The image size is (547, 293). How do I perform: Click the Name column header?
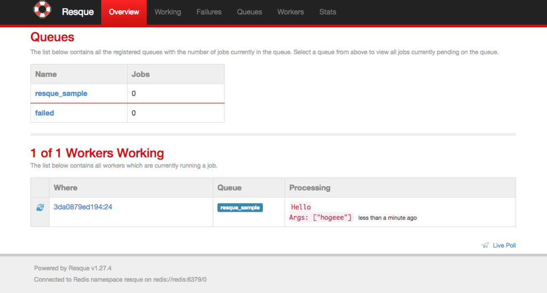pos(79,74)
